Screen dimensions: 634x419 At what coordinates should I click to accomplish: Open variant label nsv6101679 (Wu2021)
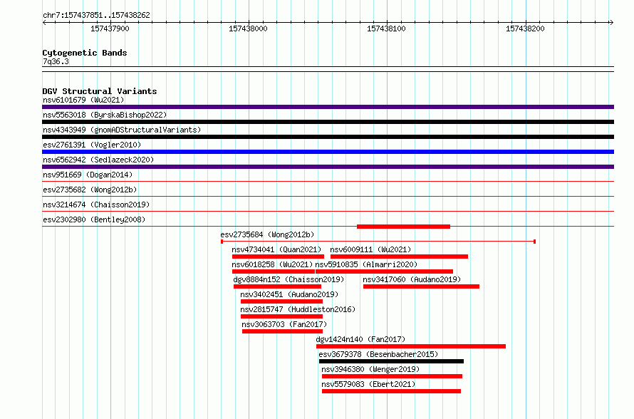tap(83, 100)
